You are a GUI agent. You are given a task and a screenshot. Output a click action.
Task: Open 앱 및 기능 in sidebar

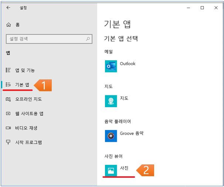[25, 70]
